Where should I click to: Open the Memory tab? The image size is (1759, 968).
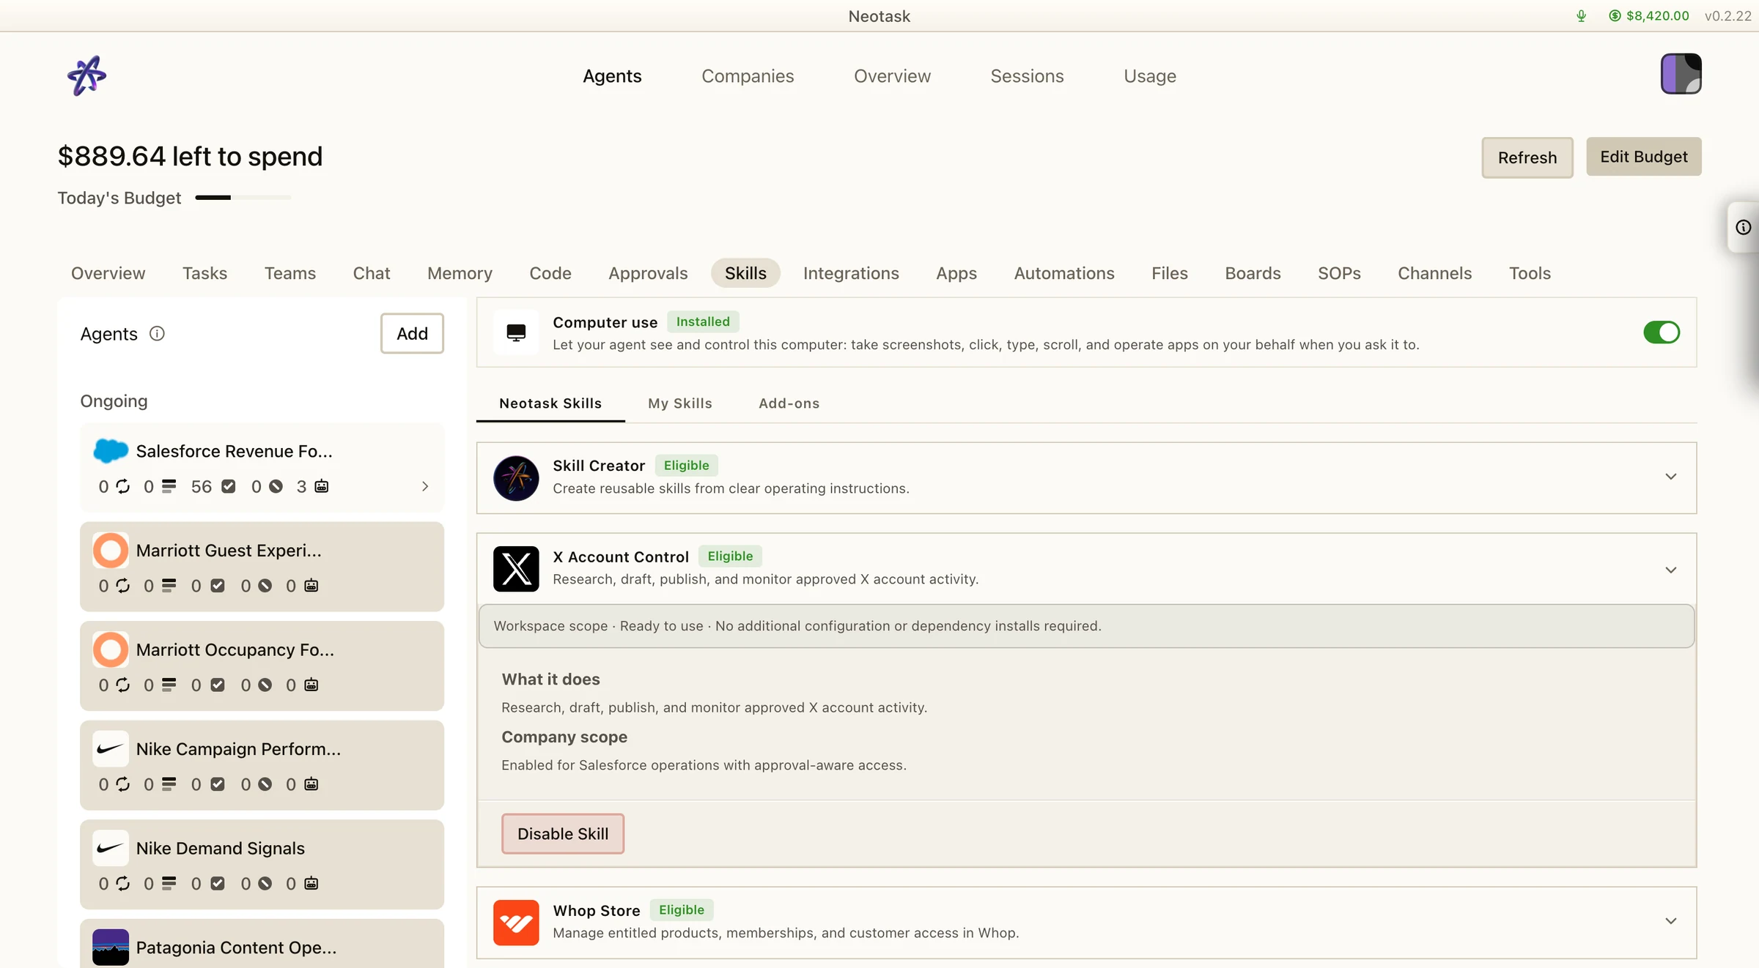[460, 273]
